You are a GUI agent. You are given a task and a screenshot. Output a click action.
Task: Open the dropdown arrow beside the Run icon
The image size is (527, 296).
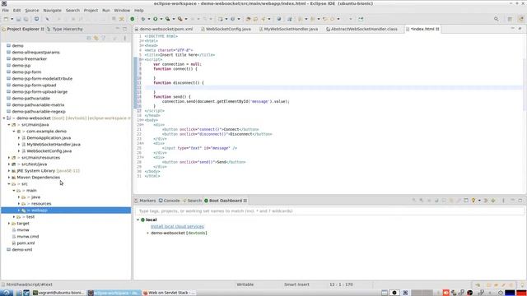[161, 19]
